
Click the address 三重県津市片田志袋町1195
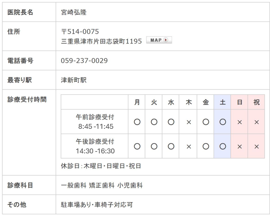pos(102,41)
